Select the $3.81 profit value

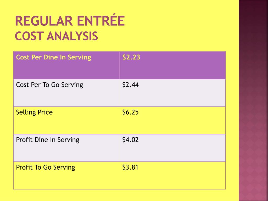(x=130, y=167)
